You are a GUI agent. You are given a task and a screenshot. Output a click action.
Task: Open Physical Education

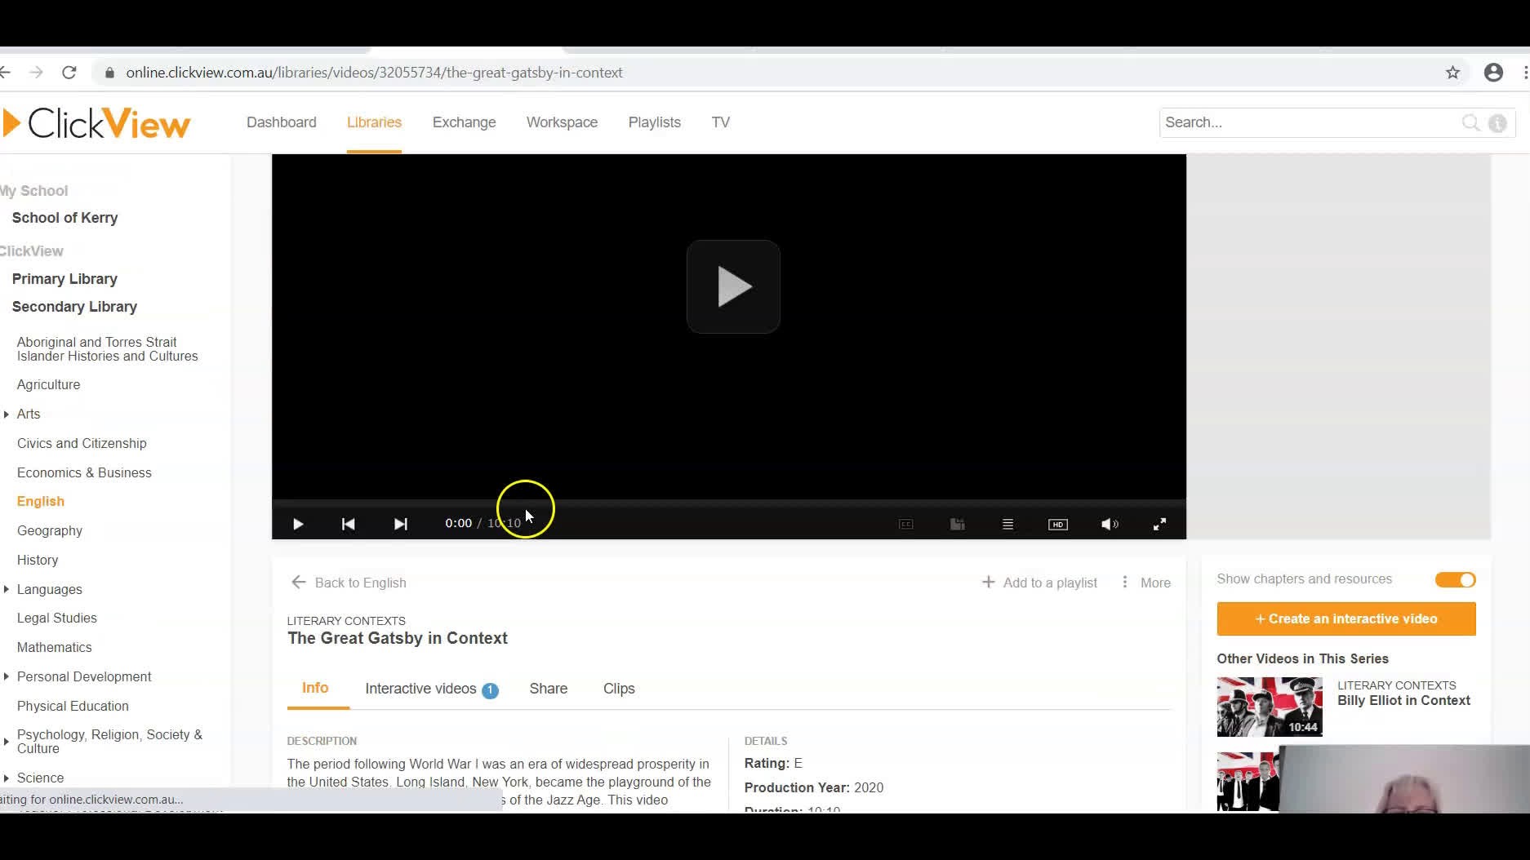click(x=73, y=706)
